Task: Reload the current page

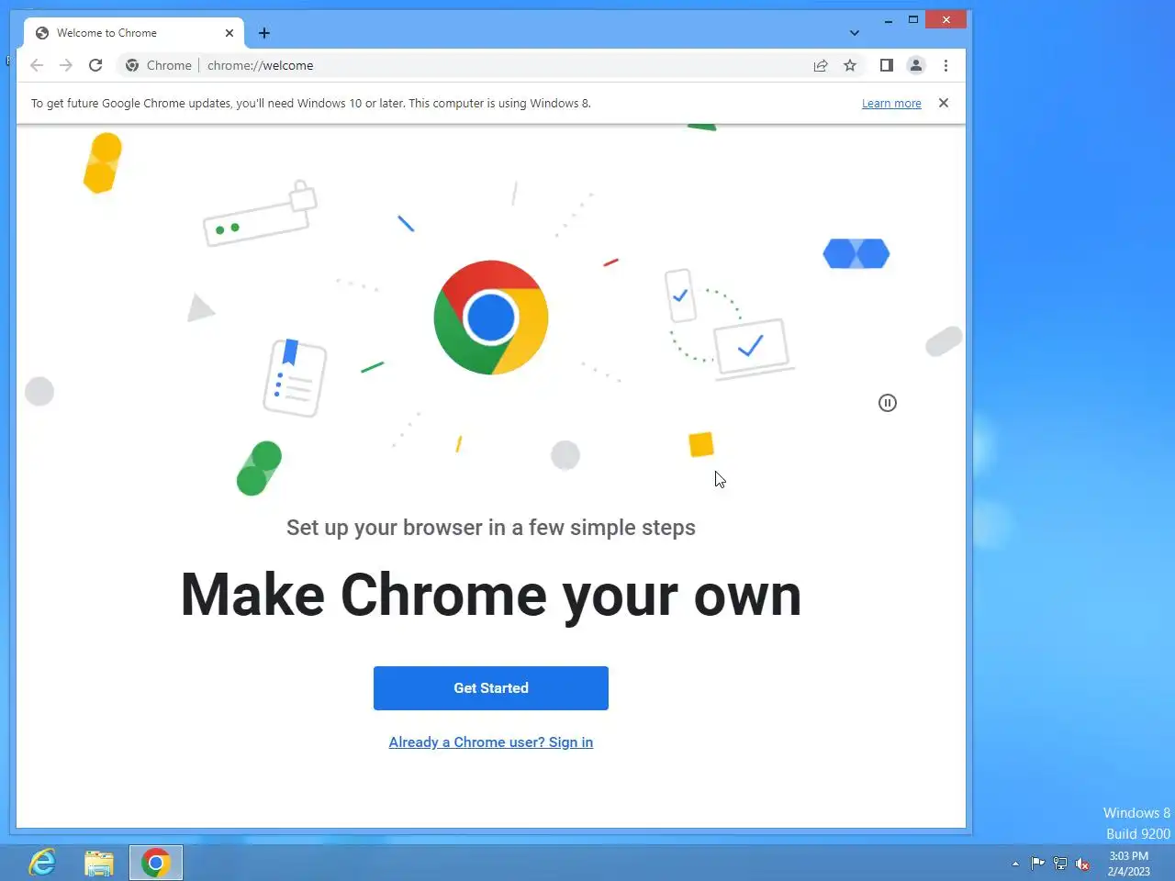Action: tap(95, 65)
